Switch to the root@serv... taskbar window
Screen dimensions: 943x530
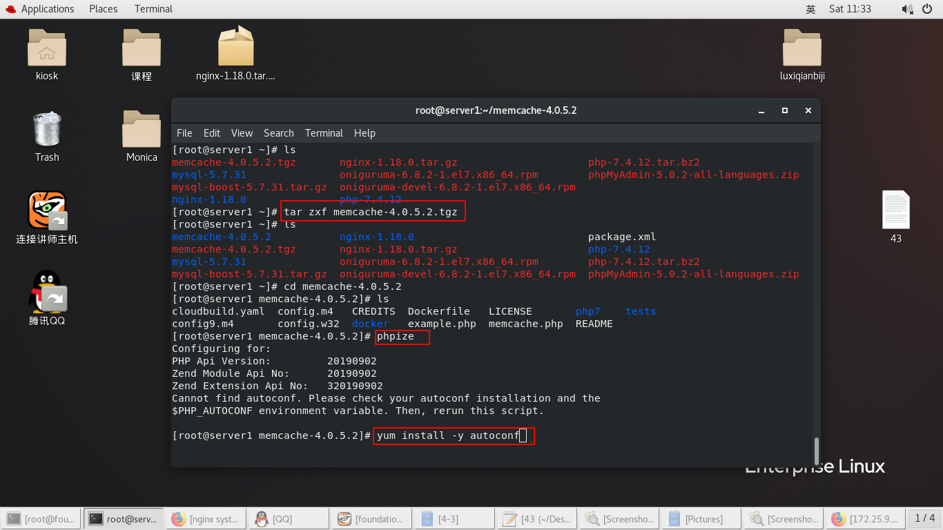point(124,518)
